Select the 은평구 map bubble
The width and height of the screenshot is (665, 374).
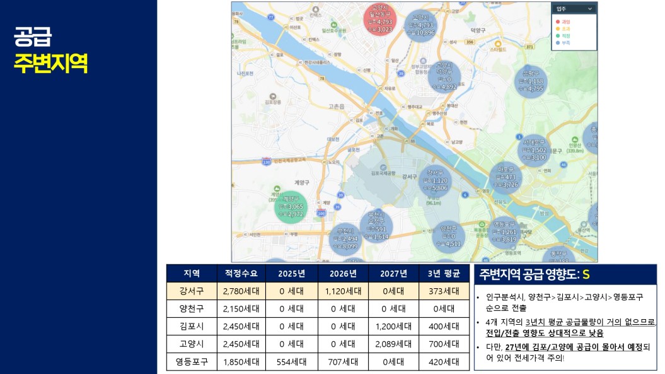point(531,81)
